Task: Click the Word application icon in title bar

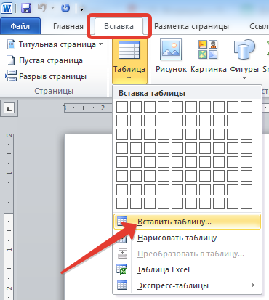Action: tap(7, 8)
